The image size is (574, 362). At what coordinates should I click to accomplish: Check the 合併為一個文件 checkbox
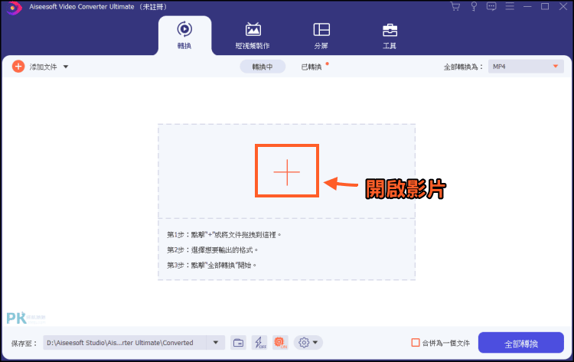[416, 343]
